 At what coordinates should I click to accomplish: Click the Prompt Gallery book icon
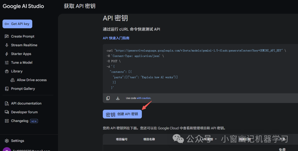pos(7,89)
